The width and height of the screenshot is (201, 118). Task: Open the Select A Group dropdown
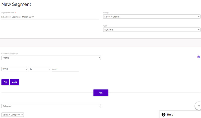point(152,17)
